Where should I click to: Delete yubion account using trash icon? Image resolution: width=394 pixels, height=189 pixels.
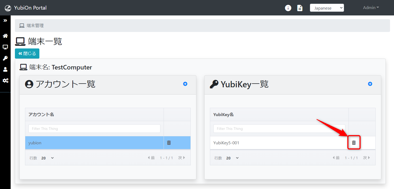169,143
